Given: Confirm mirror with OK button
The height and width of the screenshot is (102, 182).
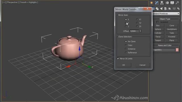Looking at the screenshot, I should pyautogui.click(x=124, y=65).
